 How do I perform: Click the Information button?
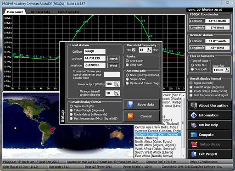point(209,115)
